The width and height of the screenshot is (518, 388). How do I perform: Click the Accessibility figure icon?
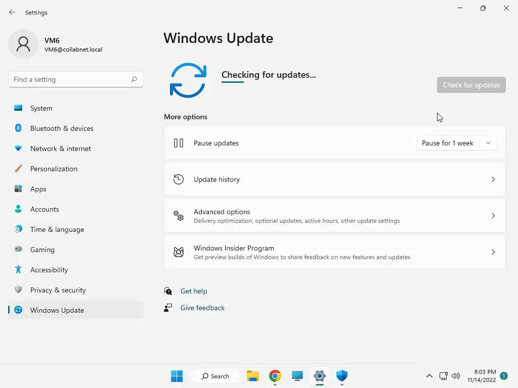pyautogui.click(x=18, y=270)
